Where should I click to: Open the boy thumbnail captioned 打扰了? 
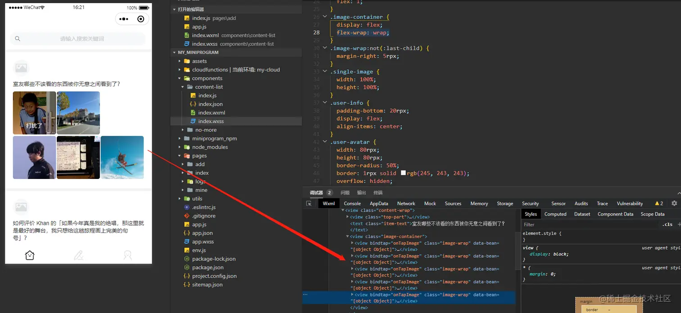click(34, 113)
